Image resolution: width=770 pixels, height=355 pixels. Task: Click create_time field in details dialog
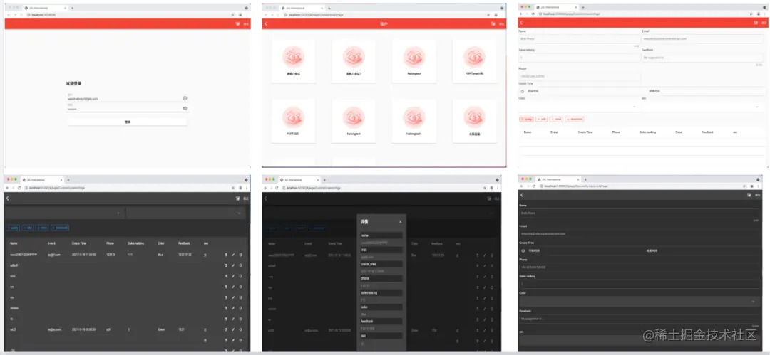coord(381,264)
